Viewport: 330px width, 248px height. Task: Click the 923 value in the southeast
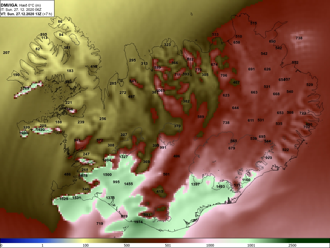click(x=269, y=157)
